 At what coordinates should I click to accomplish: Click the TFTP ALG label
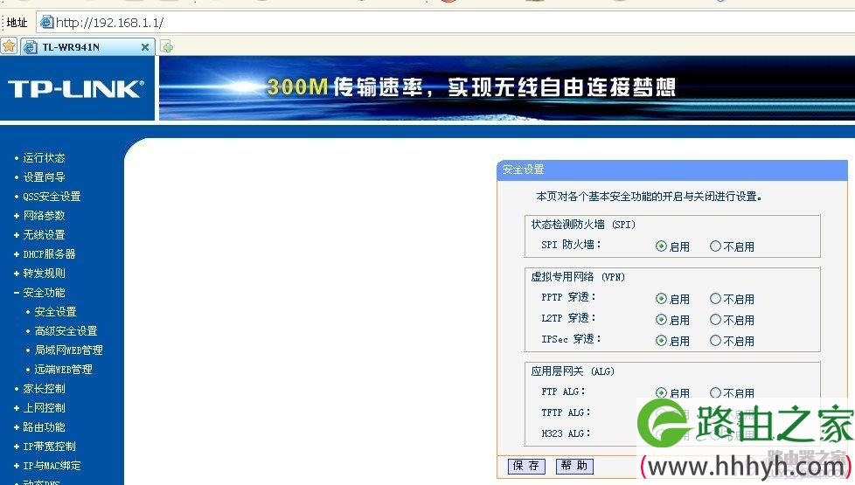[566, 413]
